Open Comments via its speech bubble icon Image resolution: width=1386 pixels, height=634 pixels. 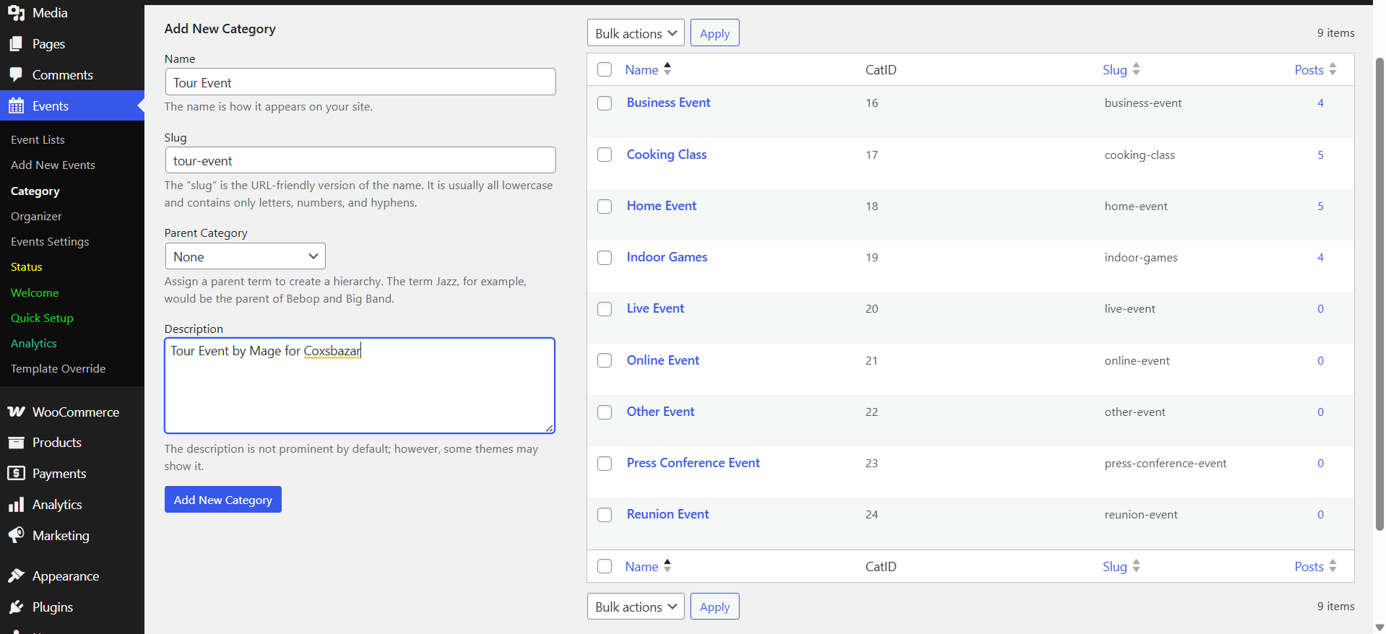click(x=16, y=75)
